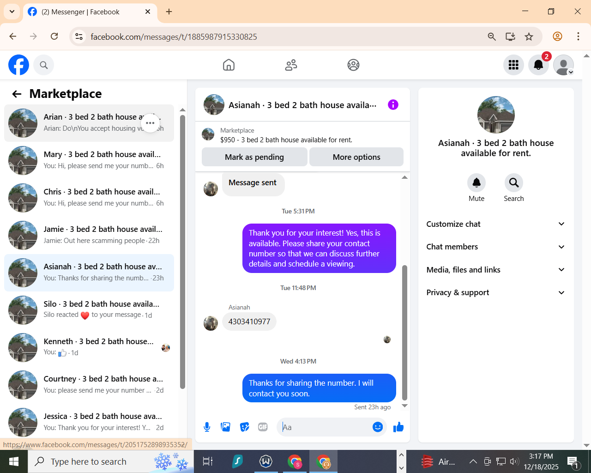Show hidden system tray icons
Viewport: 591px width, 473px height.
coord(473,461)
